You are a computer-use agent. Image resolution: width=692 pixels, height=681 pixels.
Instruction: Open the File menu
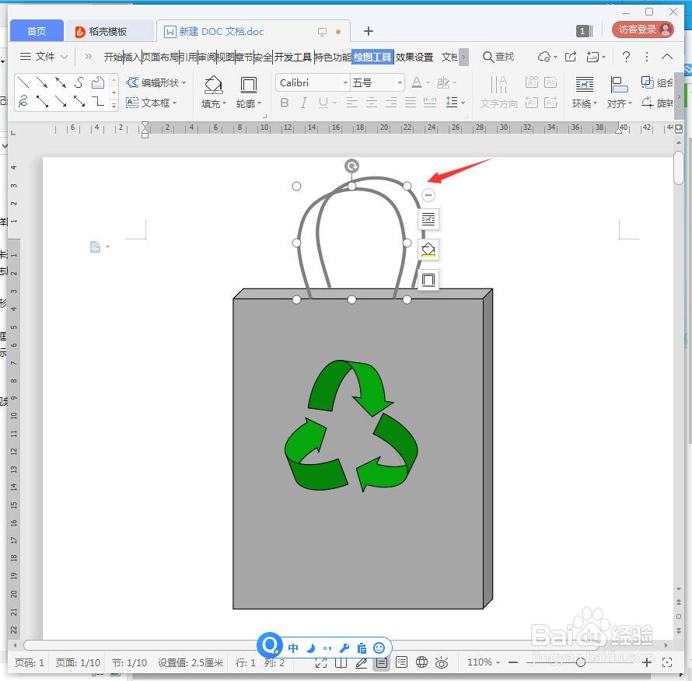point(44,57)
